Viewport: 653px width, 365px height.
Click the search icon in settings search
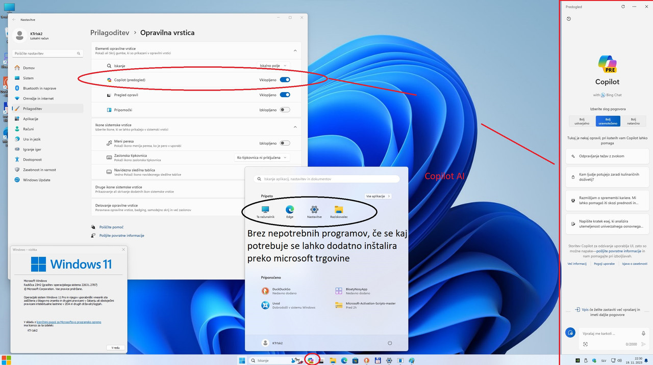[x=79, y=53]
